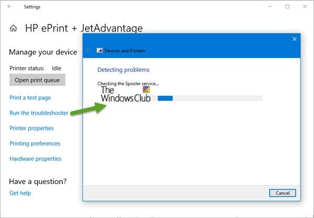Click the 'Devices and Printers' dialog title
The height and width of the screenshot is (218, 314).
125,50
